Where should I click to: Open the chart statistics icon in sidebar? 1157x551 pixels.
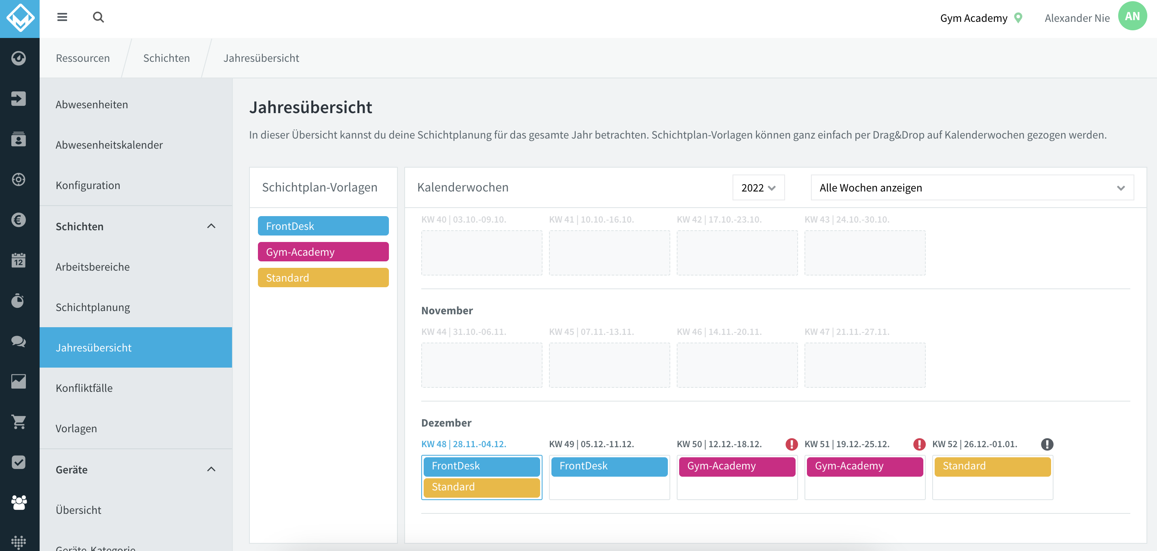pyautogui.click(x=19, y=381)
